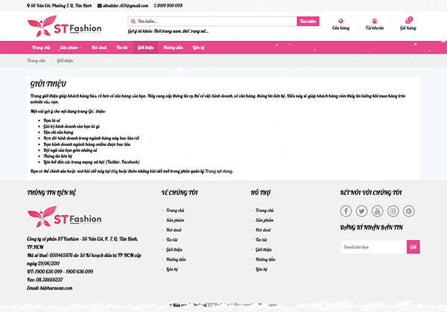The height and width of the screenshot is (312, 447).
Task: Expand the Sản phẩm dropdown menu
Action: pyautogui.click(x=71, y=48)
